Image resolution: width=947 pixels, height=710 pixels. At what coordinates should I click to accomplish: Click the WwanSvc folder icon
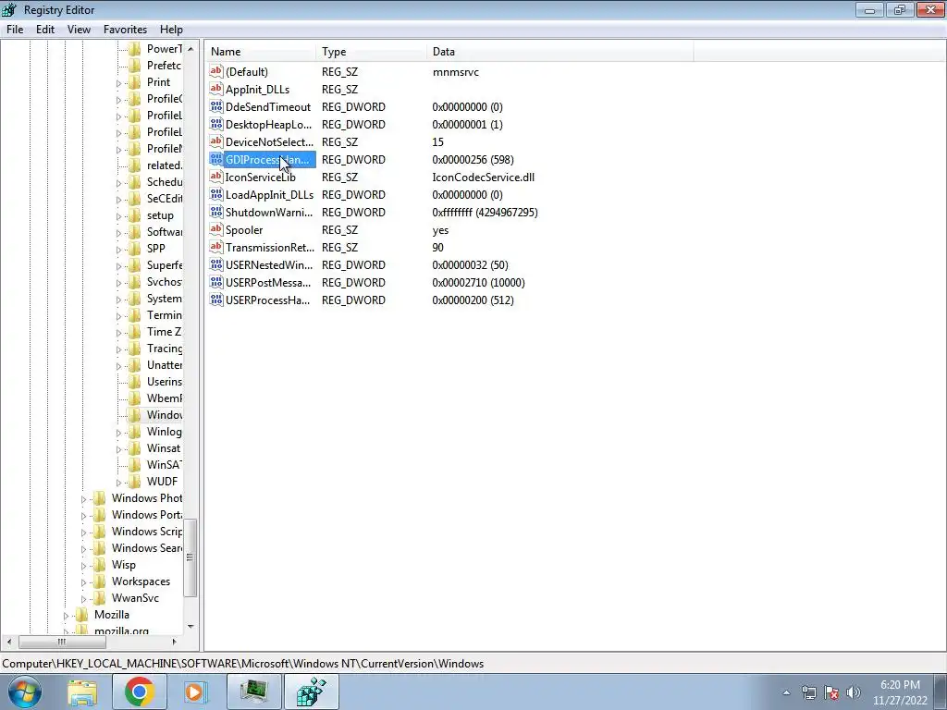(100, 598)
